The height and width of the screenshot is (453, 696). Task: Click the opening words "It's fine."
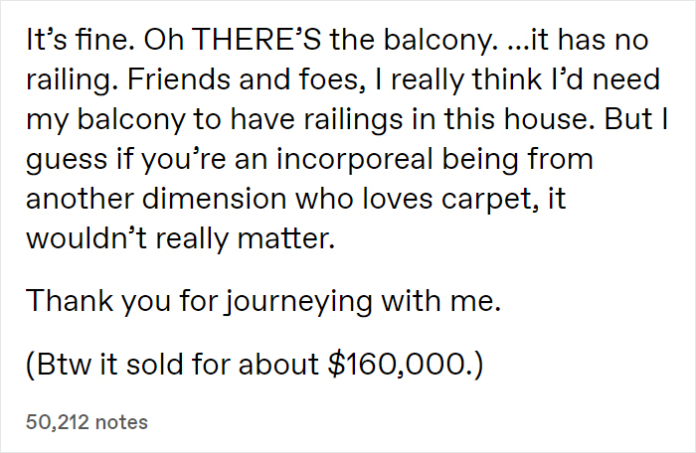[81, 40]
